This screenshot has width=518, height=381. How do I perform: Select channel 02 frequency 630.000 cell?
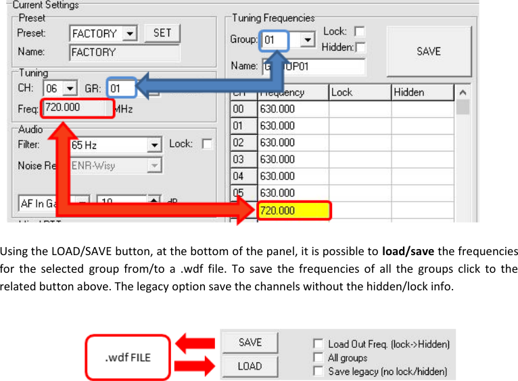pos(293,143)
